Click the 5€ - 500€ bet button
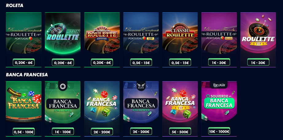Screen dimensions: 283x140 180,131
